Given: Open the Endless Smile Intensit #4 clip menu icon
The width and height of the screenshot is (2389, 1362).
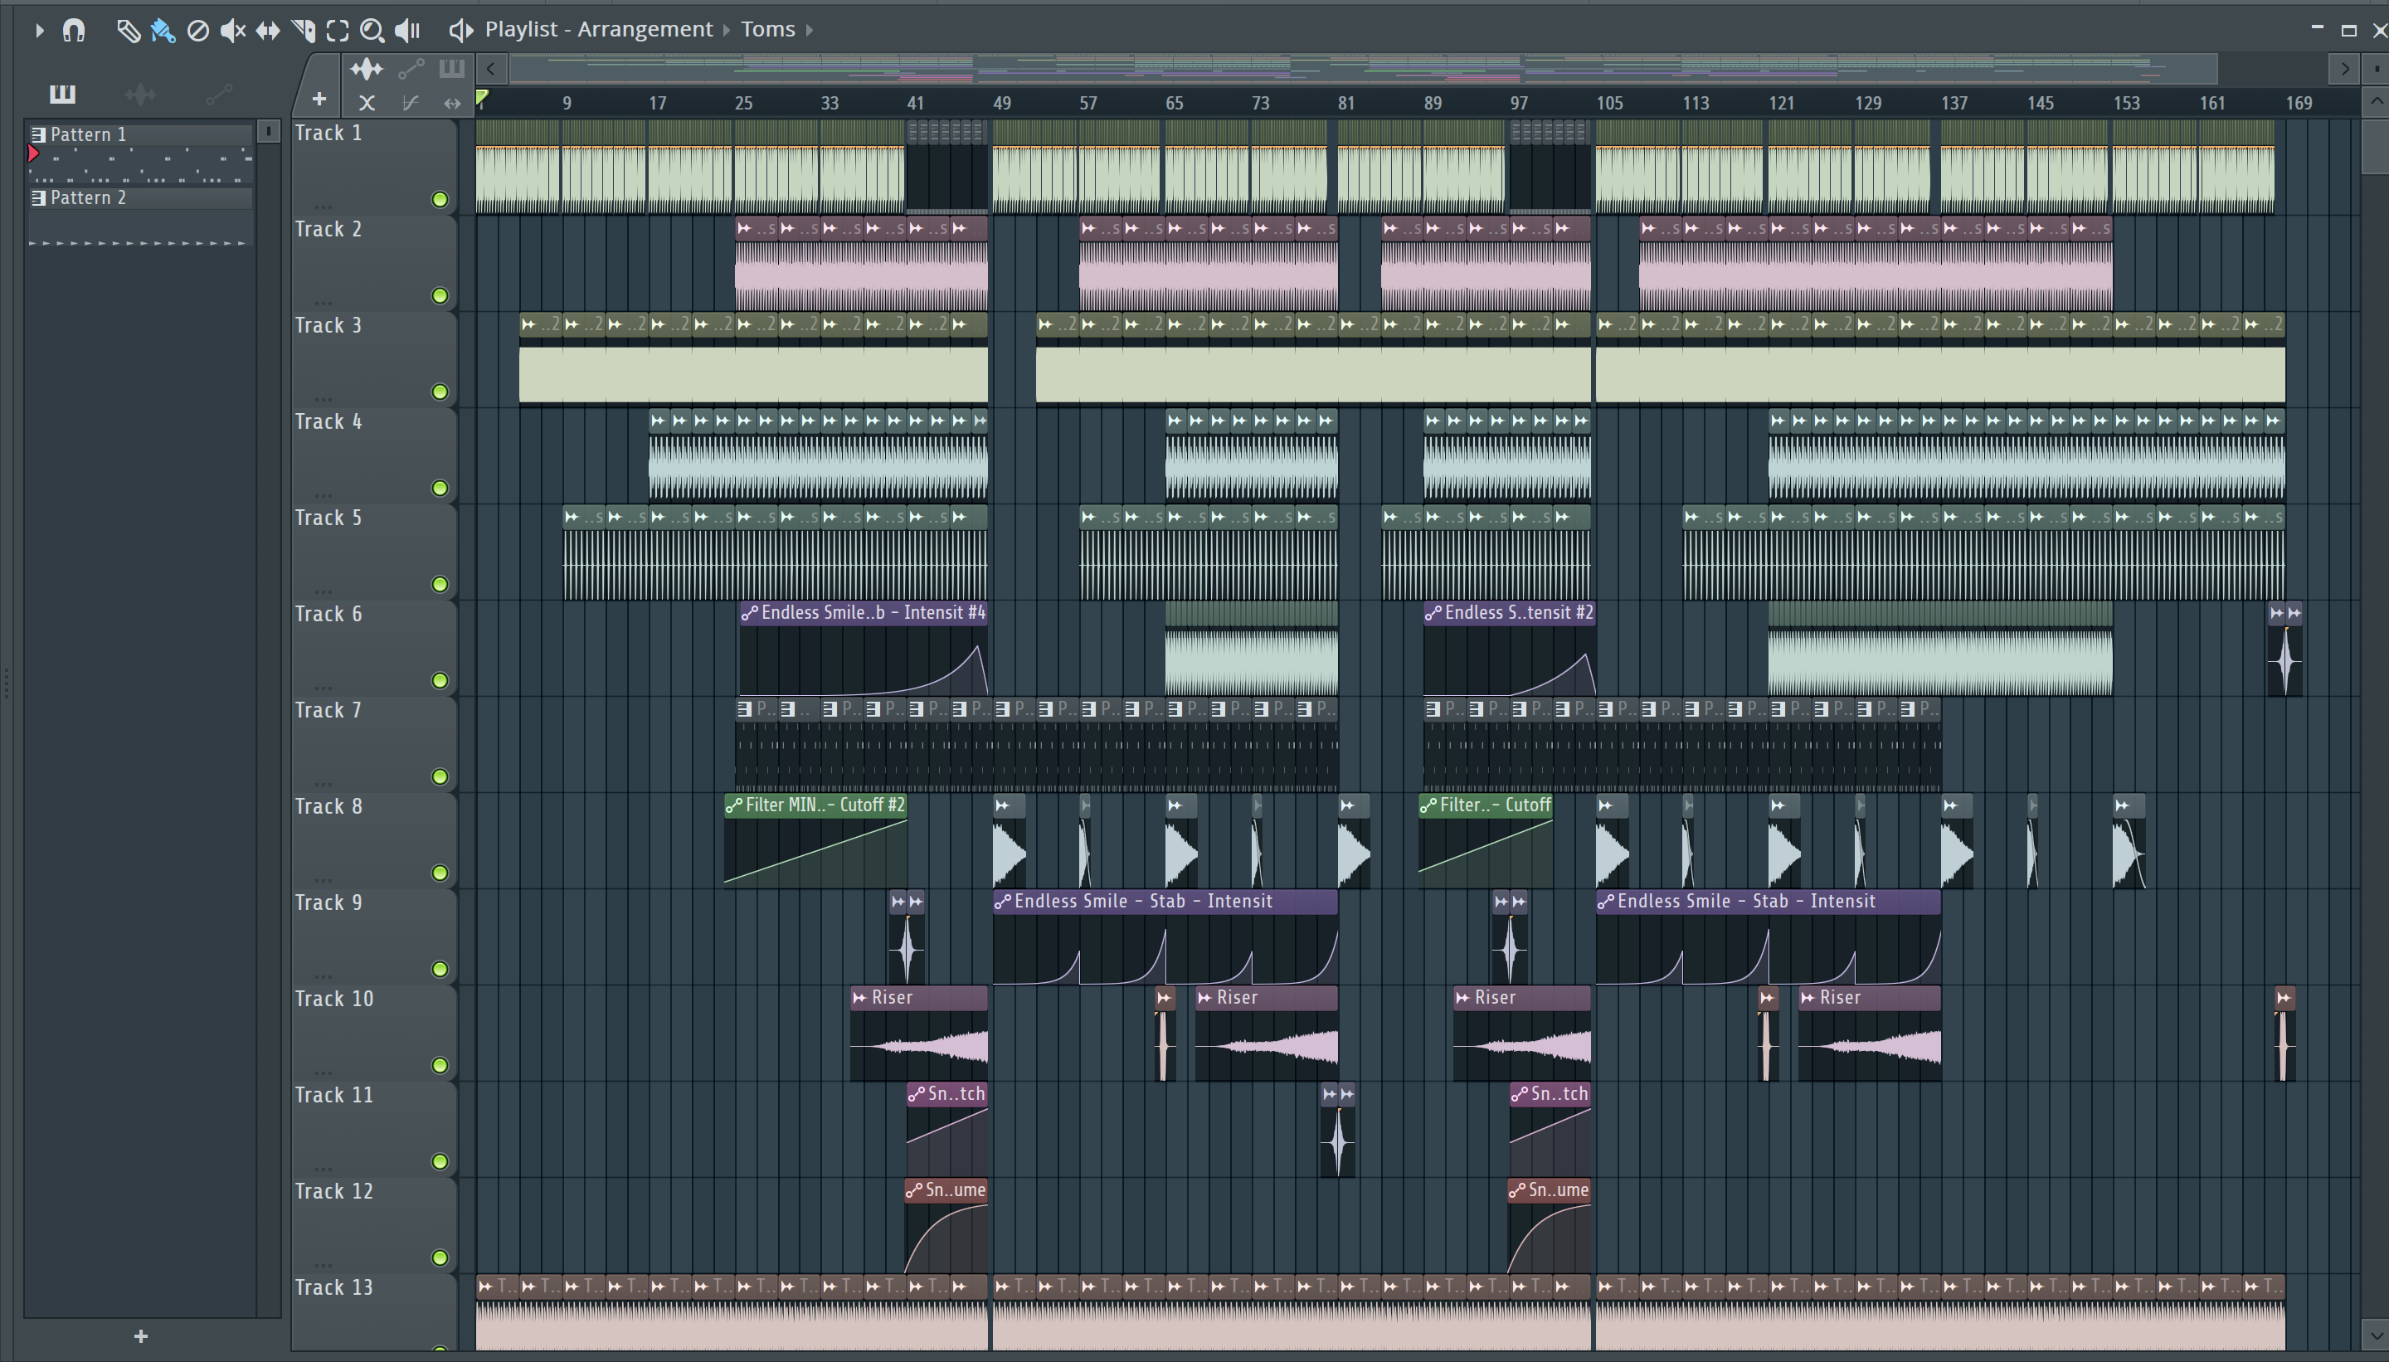Looking at the screenshot, I should coord(749,614).
